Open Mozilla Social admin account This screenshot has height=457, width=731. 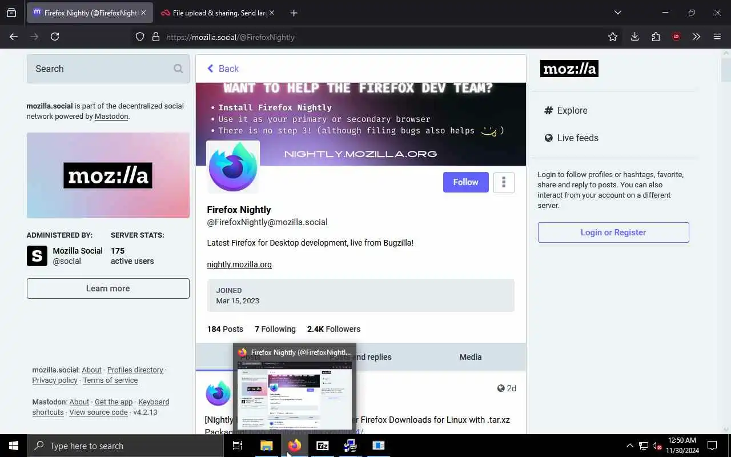pos(65,256)
